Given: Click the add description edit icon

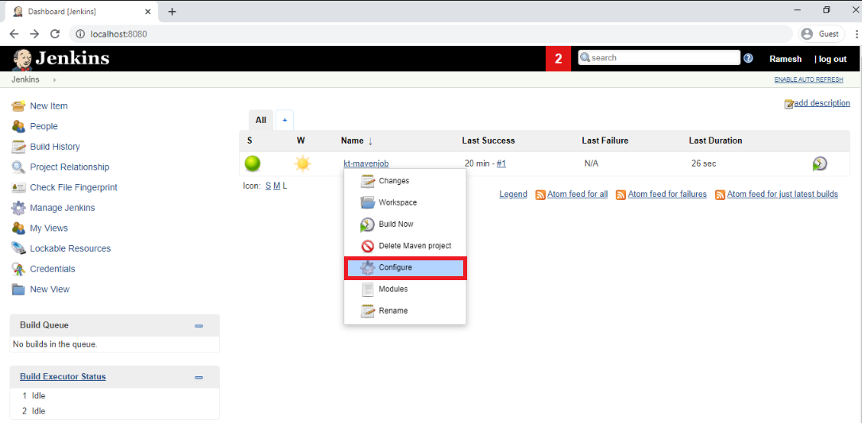Looking at the screenshot, I should pos(790,103).
